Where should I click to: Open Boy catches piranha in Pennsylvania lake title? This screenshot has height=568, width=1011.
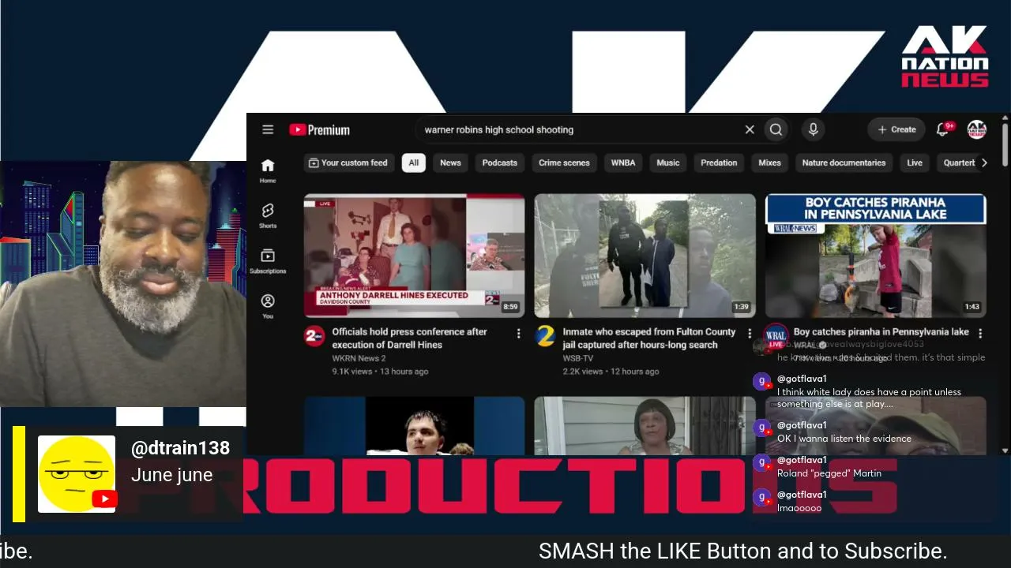[x=881, y=332]
